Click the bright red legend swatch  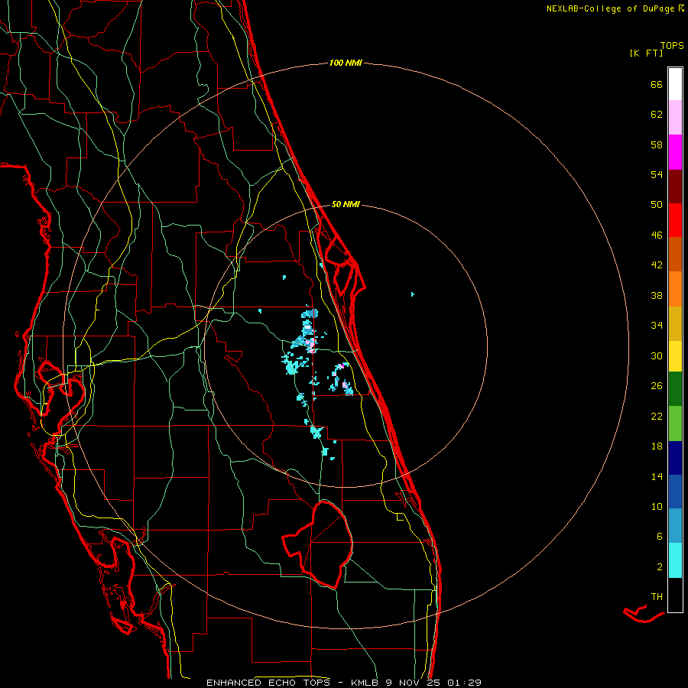[x=675, y=221]
